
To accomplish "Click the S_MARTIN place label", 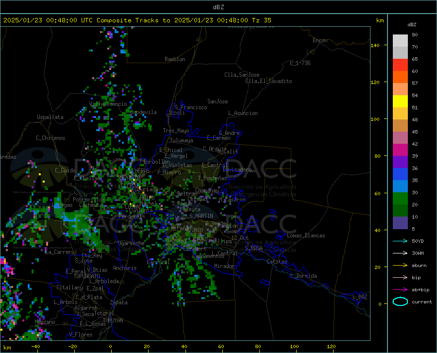I will 201,216.
